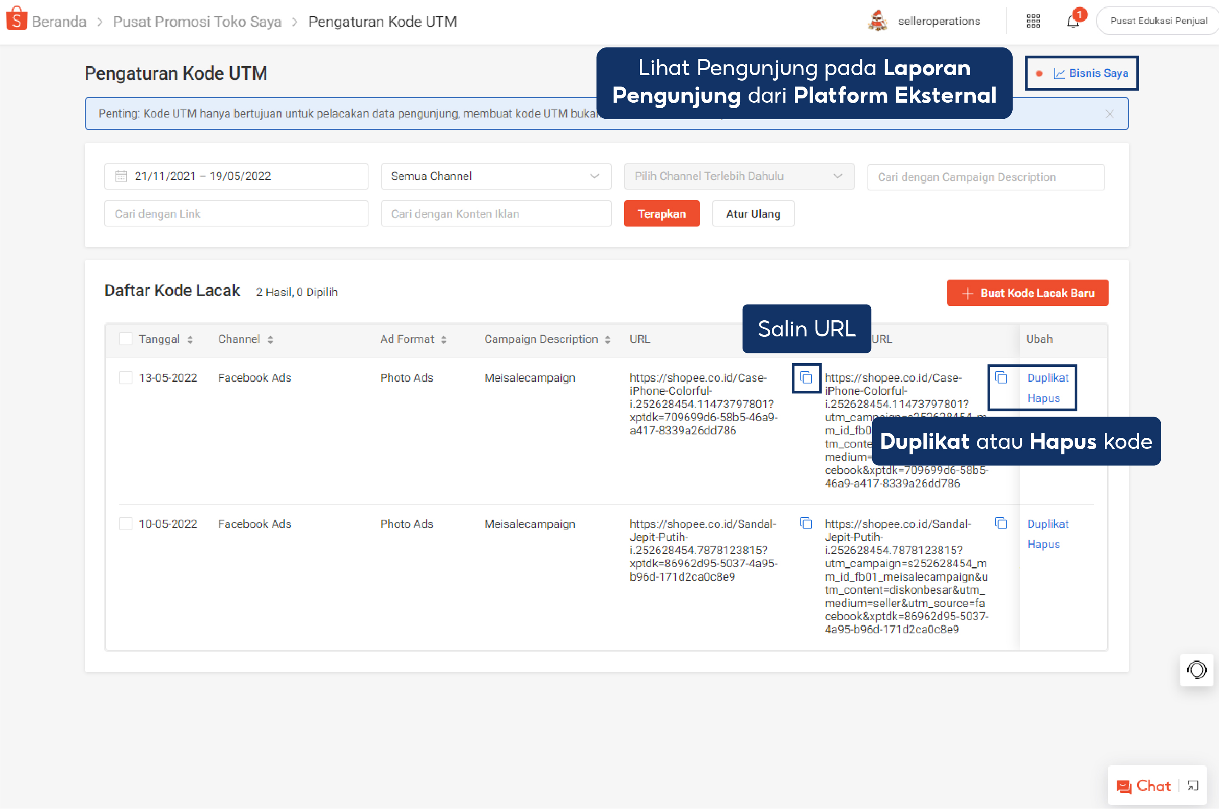Viewport: 1219px width, 809px height.
Task: Focus the Cari dengan Link field
Action: coord(236,214)
